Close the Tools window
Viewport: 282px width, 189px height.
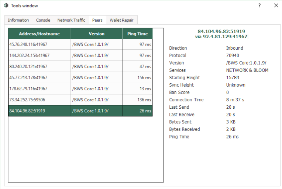click(276, 6)
